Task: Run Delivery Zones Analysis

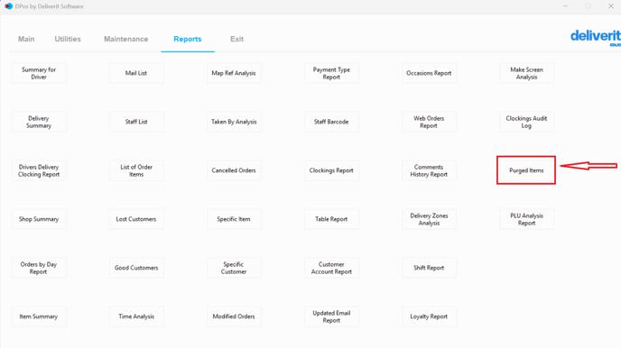Action: point(429,219)
